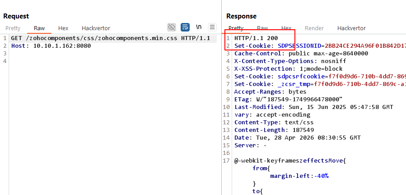Click the Host: 10.10.1.162:8080 header line

click(x=51, y=46)
